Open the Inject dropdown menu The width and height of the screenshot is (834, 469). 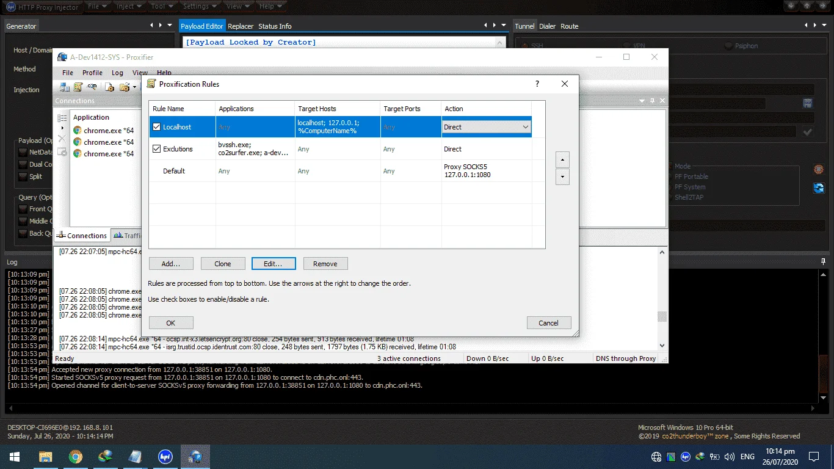click(x=129, y=6)
